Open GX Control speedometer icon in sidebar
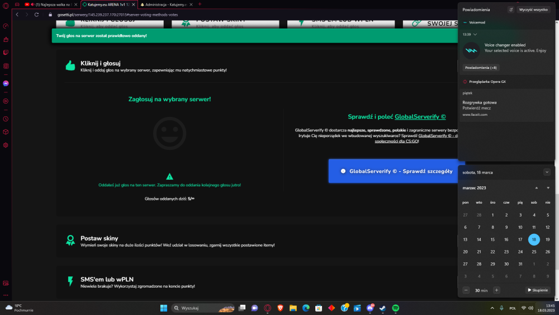The image size is (559, 315). [6, 26]
